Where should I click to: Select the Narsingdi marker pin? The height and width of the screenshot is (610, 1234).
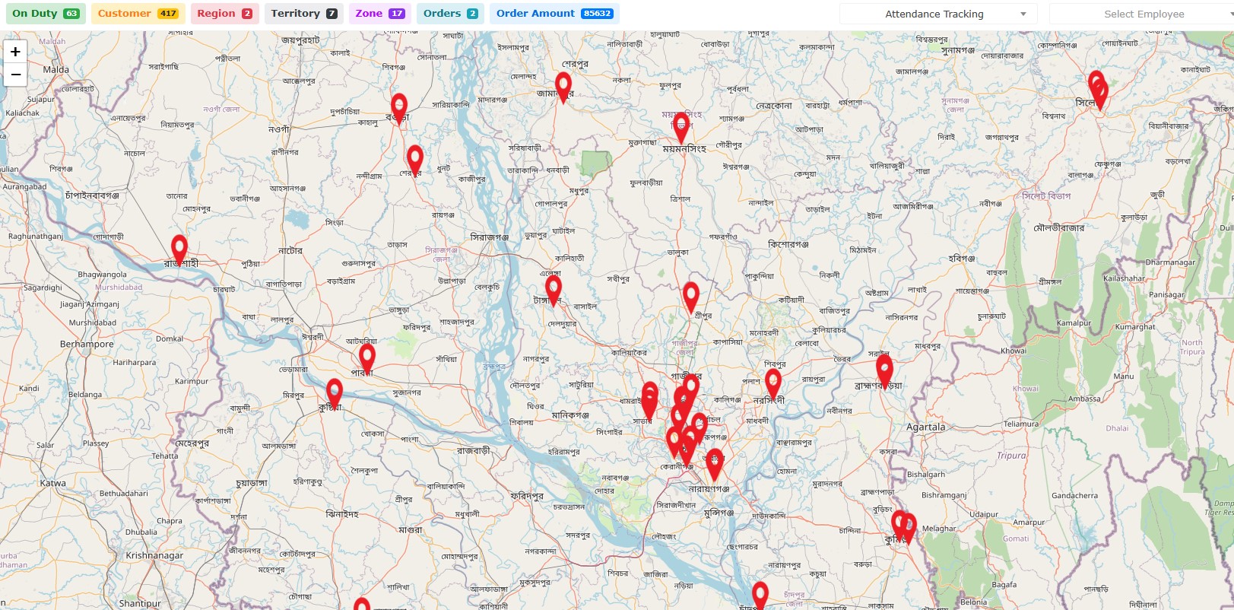773,385
